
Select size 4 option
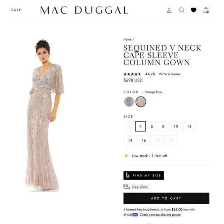click(x=141, y=126)
